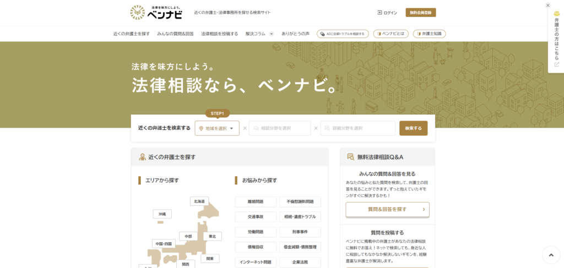Viewport: 564px width, 268px height.
Task: Open the 地域を選択 dropdown
Action: 217,128
